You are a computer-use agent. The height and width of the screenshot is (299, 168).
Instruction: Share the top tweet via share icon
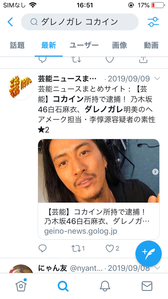point(143,60)
